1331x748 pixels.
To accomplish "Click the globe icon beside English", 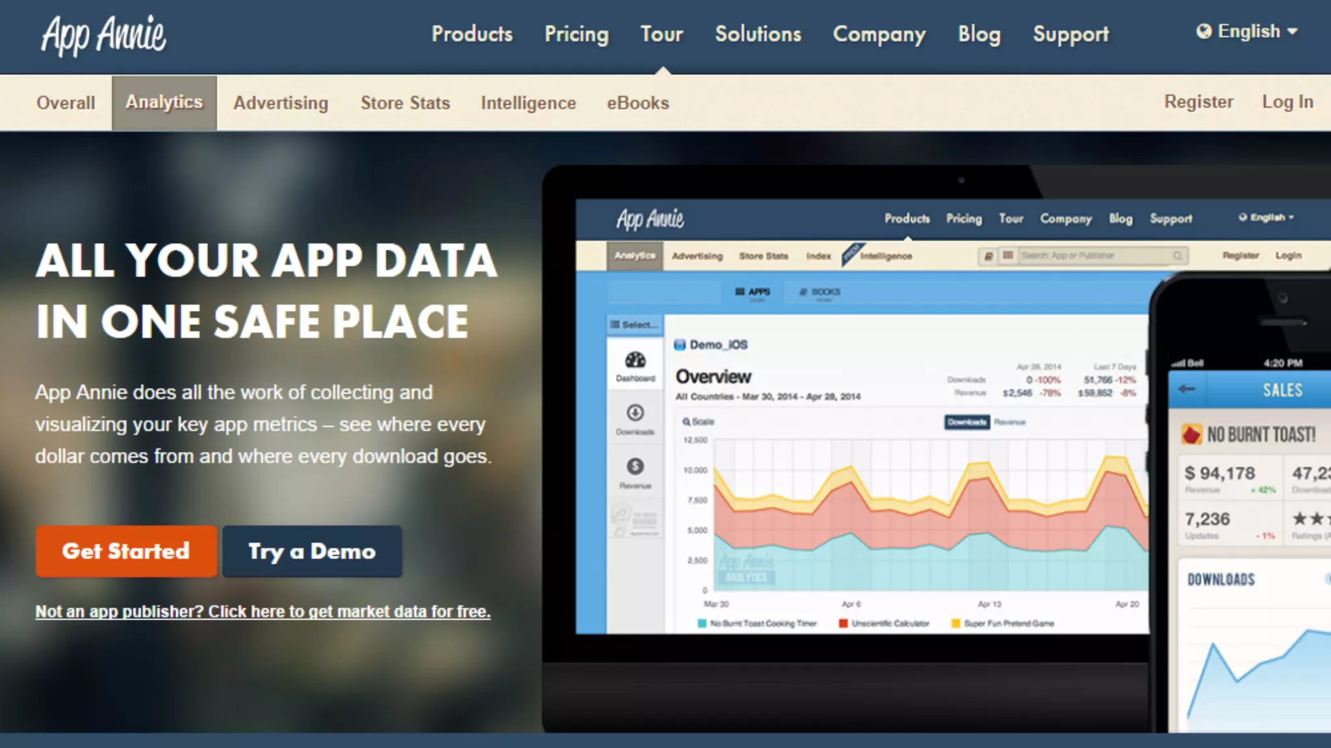I will pos(1204,31).
